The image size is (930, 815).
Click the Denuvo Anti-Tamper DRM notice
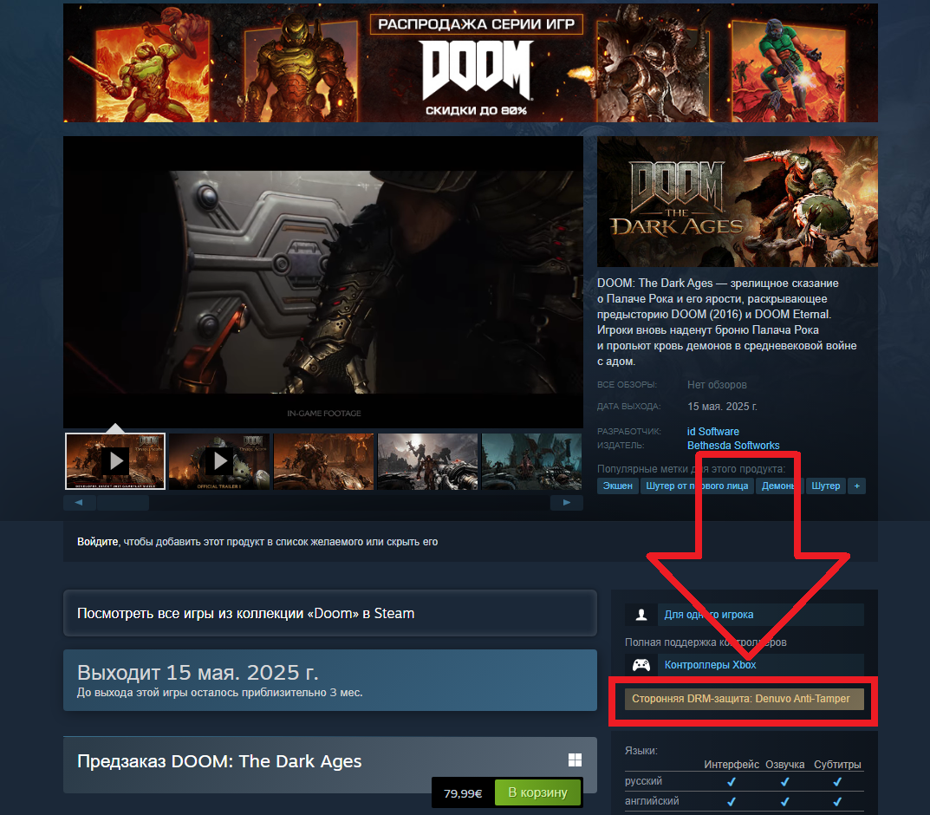(x=745, y=699)
